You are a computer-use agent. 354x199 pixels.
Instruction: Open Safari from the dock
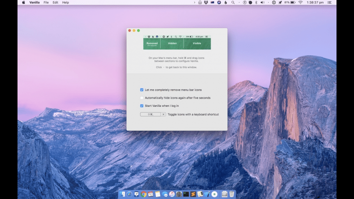pyautogui.click(x=129, y=194)
